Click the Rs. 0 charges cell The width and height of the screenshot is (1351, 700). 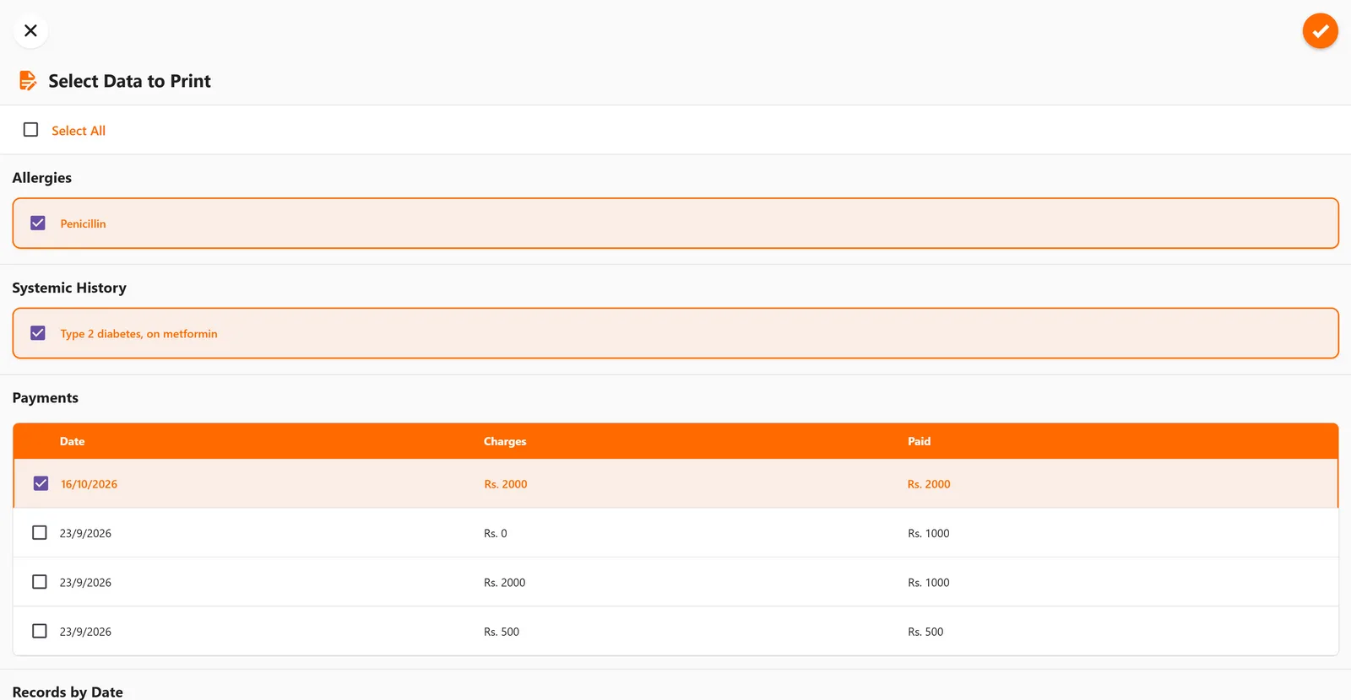coord(496,533)
